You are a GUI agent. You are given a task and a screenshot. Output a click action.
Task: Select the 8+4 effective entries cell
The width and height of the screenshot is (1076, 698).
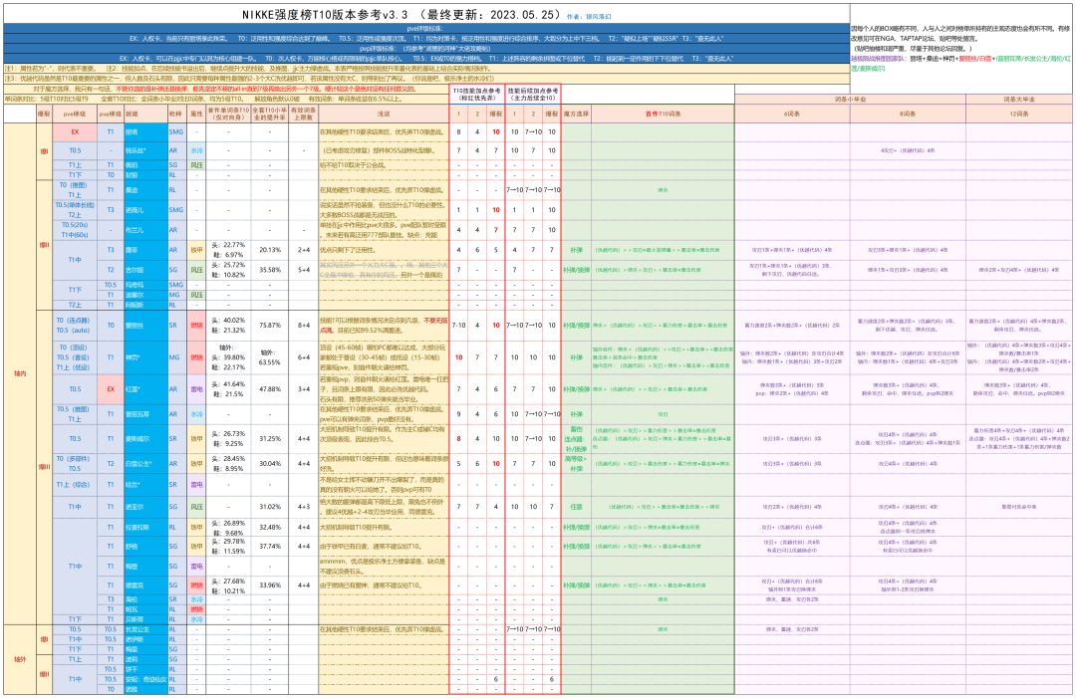(303, 325)
